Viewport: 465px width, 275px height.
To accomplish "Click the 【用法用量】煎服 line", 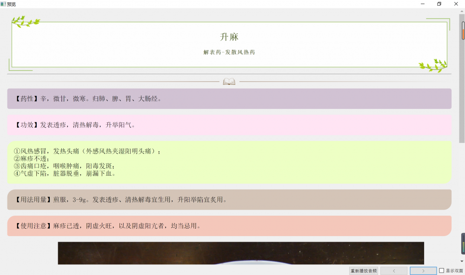I will click(121, 200).
